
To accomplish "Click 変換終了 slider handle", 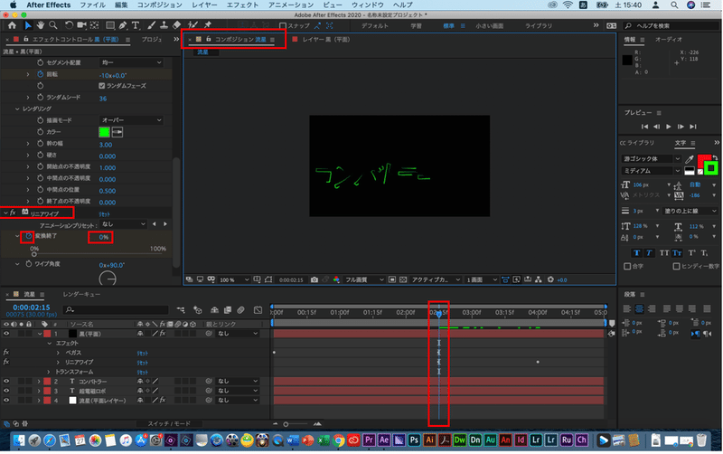I will pos(34,254).
